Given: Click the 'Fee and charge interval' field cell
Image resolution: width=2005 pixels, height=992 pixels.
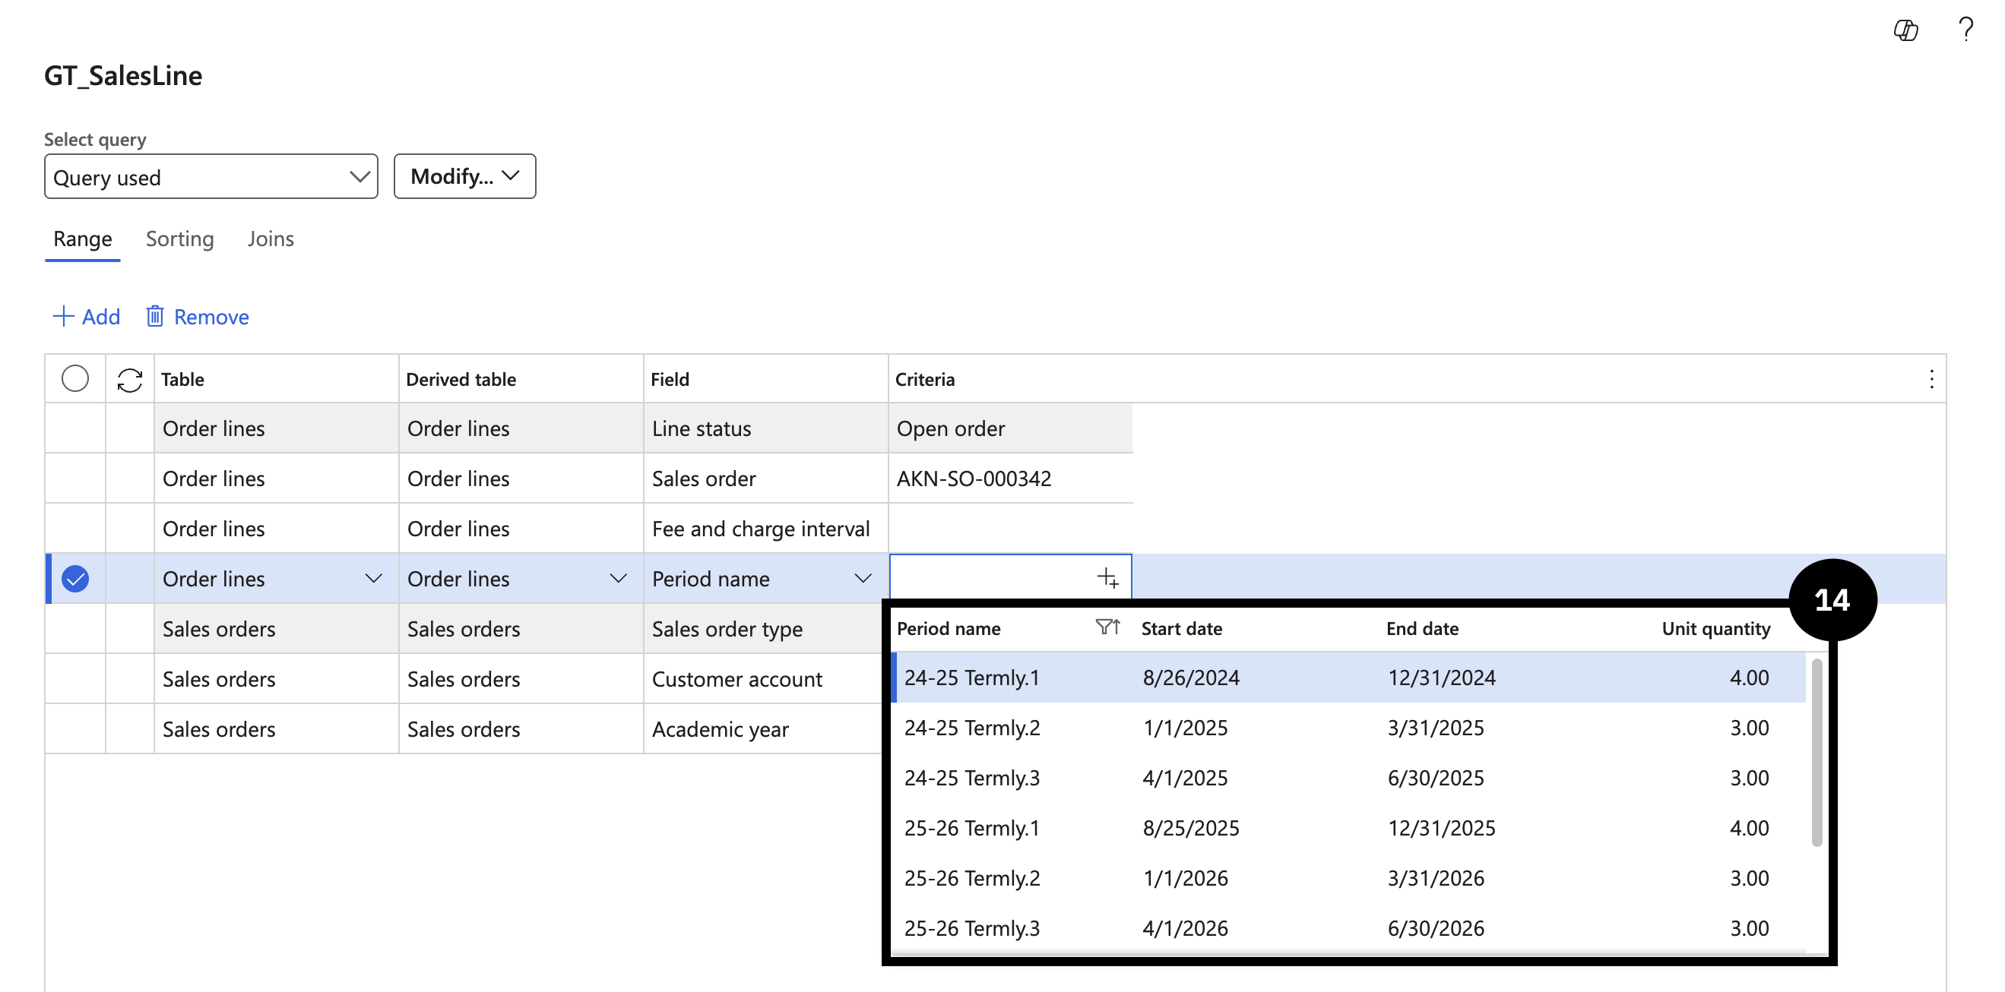Looking at the screenshot, I should tap(765, 529).
